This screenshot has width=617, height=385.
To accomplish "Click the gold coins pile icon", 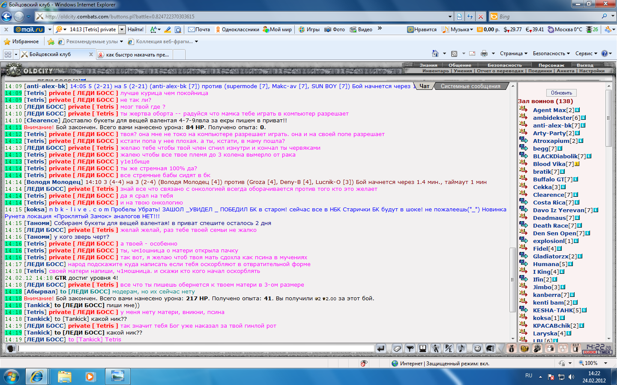I will coord(524,349).
